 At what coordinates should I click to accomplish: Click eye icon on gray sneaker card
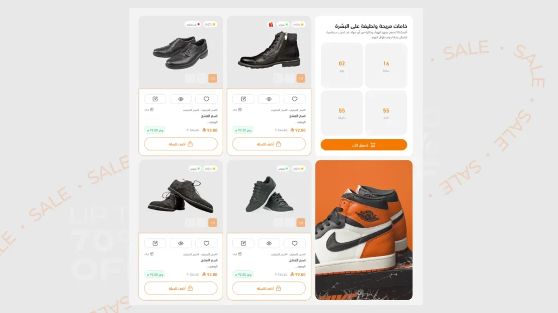269,243
